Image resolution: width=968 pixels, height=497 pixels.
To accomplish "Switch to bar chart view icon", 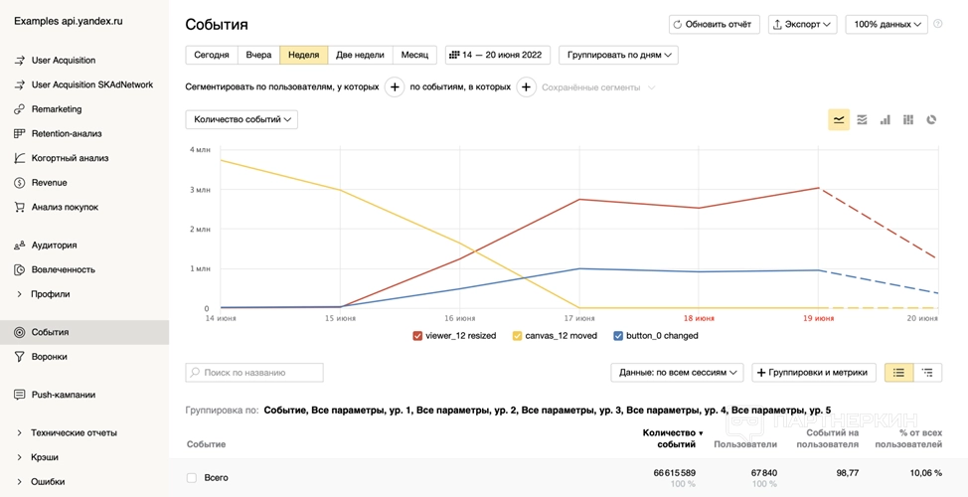I will coord(885,119).
